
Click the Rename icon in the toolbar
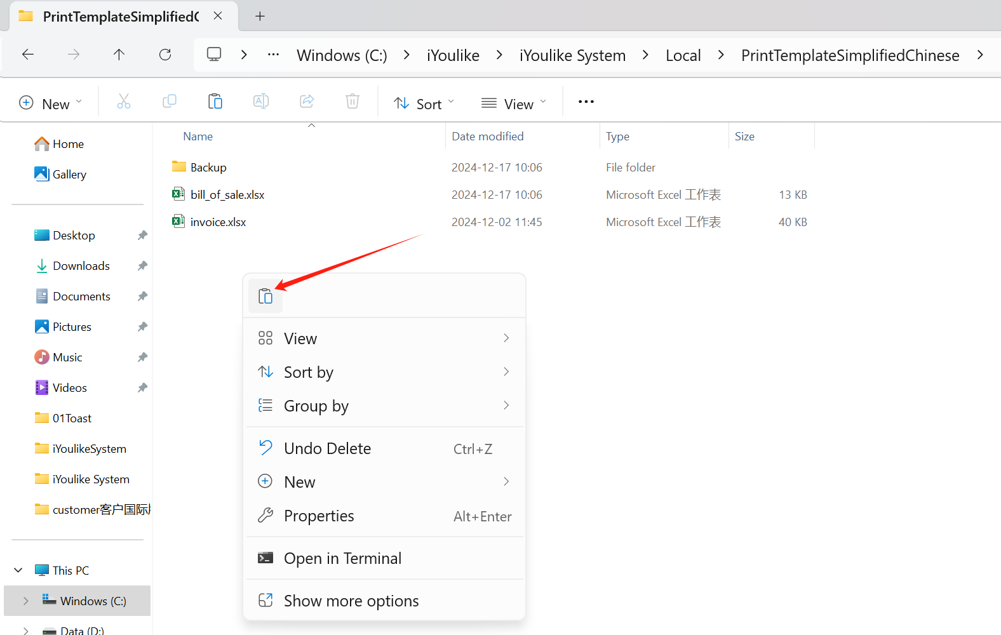pyautogui.click(x=261, y=102)
